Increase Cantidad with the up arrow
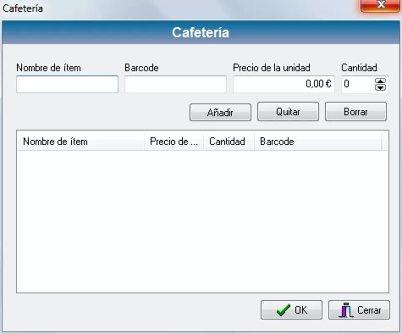 click(380, 81)
